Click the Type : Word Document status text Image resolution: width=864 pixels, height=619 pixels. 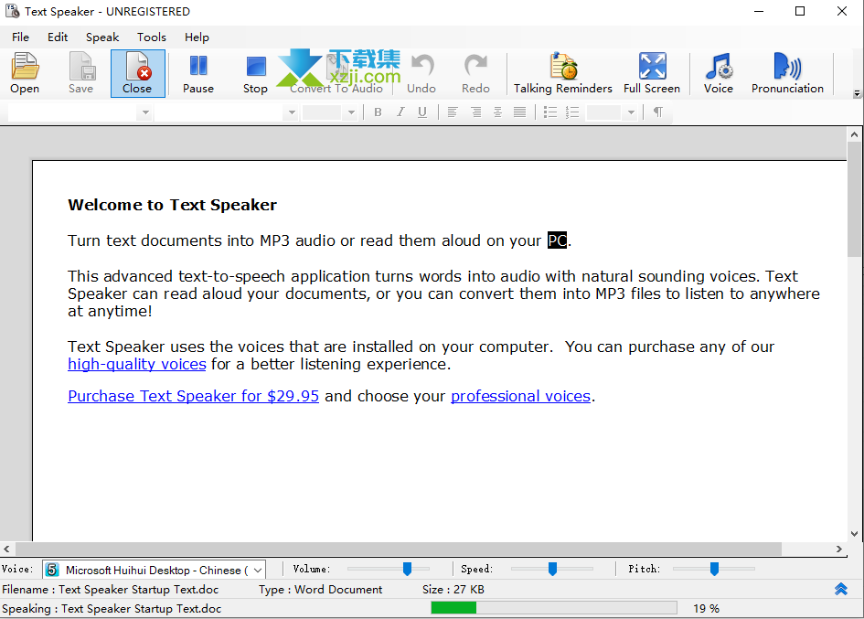[x=320, y=589]
